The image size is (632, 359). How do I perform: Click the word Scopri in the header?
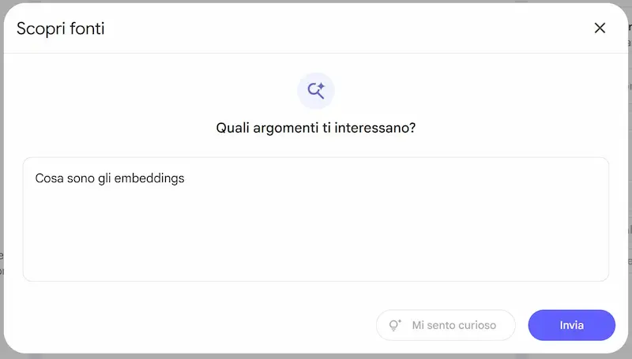pyautogui.click(x=41, y=29)
